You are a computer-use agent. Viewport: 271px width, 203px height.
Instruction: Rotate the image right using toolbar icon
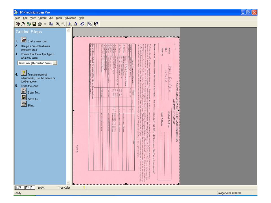coord(76,24)
